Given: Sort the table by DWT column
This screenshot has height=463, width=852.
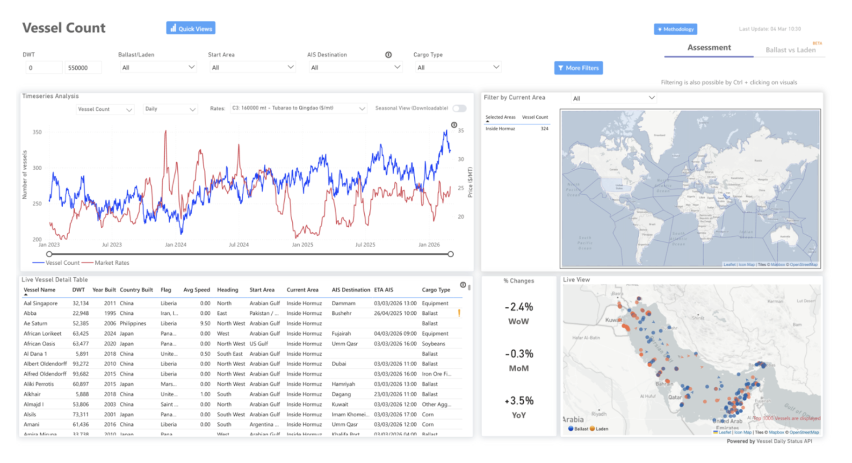Looking at the screenshot, I should click(x=79, y=290).
